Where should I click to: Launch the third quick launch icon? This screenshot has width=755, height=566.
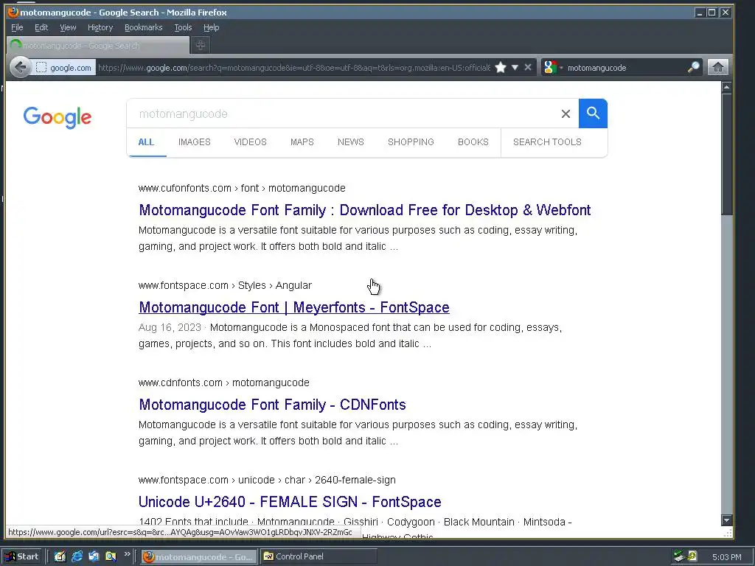pyautogui.click(x=94, y=556)
